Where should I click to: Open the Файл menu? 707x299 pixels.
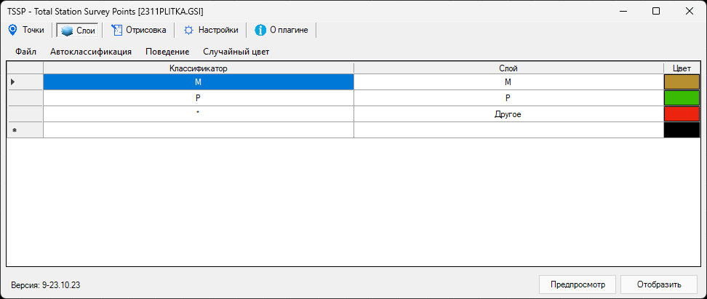point(25,52)
